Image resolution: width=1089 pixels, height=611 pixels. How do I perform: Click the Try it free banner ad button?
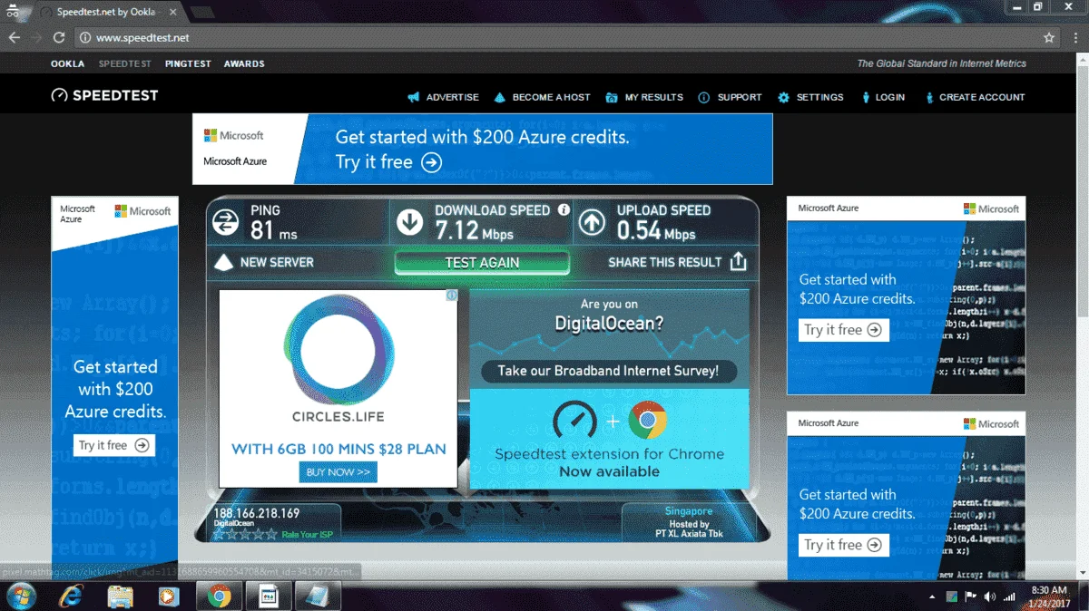388,162
